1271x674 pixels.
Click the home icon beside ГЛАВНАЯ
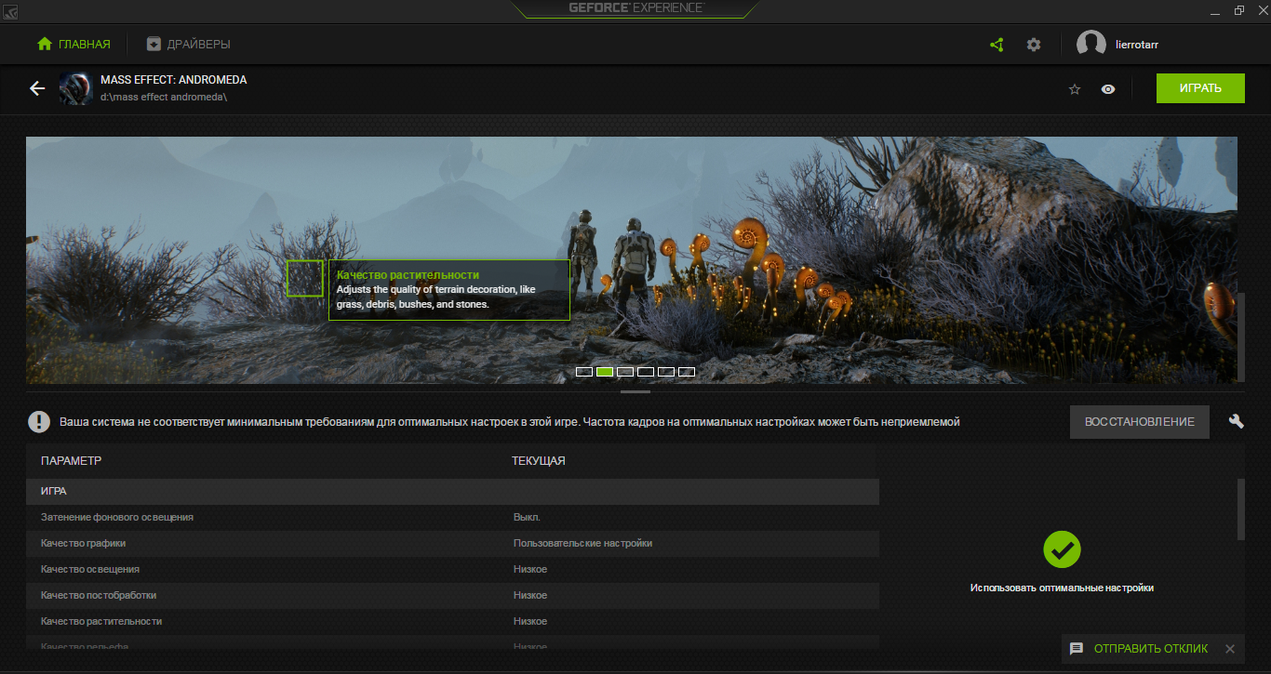(x=44, y=44)
